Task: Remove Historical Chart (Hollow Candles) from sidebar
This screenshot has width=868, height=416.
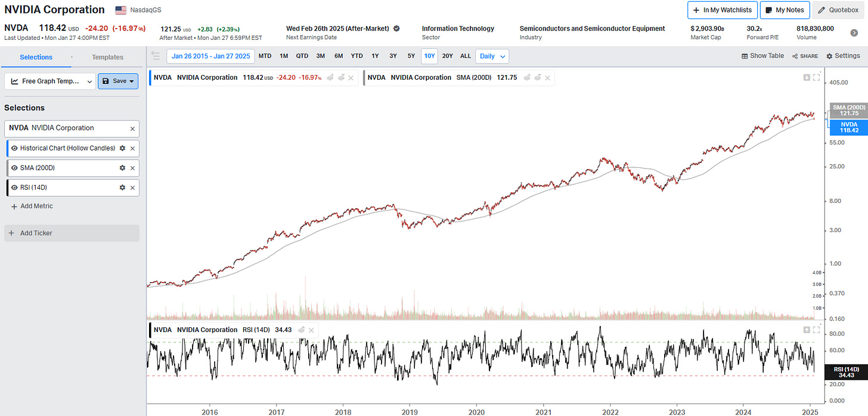Action: pyautogui.click(x=132, y=148)
